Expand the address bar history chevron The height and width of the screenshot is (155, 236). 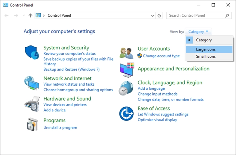pyautogui.click(x=153, y=16)
